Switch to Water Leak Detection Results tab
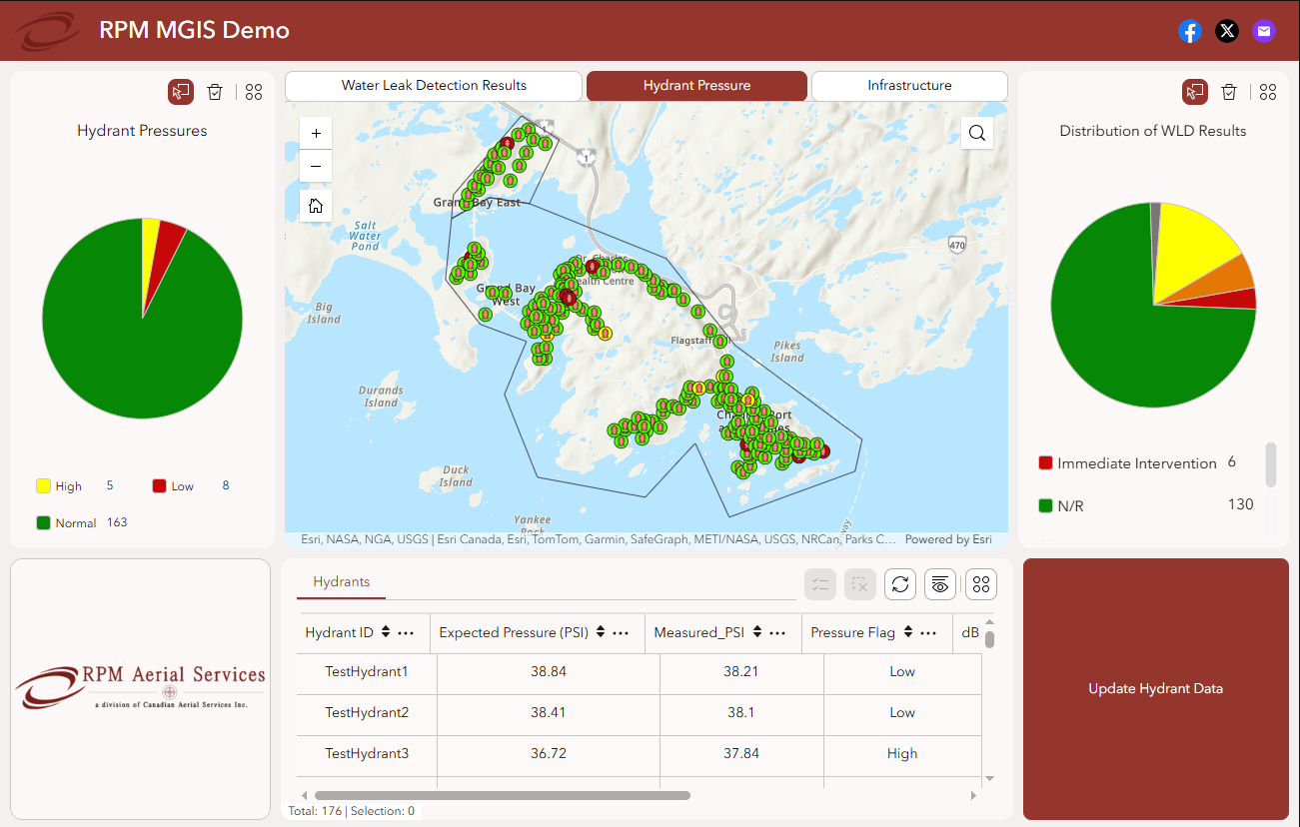This screenshot has height=827, width=1300. pos(434,86)
